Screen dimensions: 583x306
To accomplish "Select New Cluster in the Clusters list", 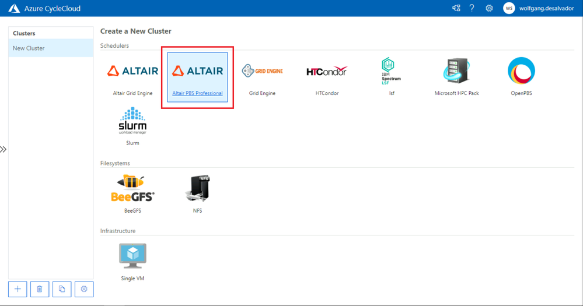I will pyautogui.click(x=51, y=48).
